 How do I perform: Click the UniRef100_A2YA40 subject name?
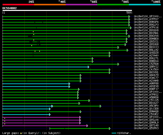(146, 55)
